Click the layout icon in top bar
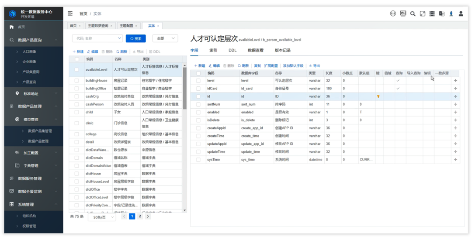The width and height of the screenshot is (472, 240). pos(432,14)
